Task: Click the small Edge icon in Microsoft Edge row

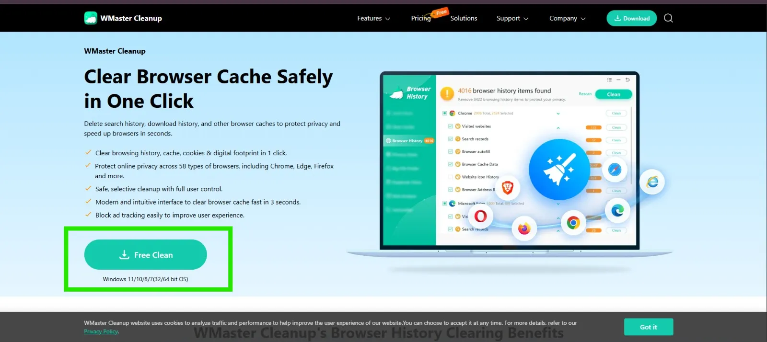Action: pos(452,204)
